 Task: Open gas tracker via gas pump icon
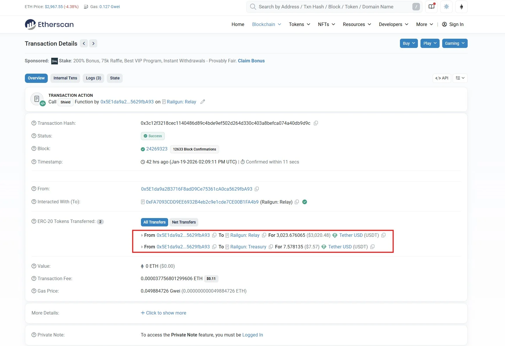pyautogui.click(x=86, y=6)
